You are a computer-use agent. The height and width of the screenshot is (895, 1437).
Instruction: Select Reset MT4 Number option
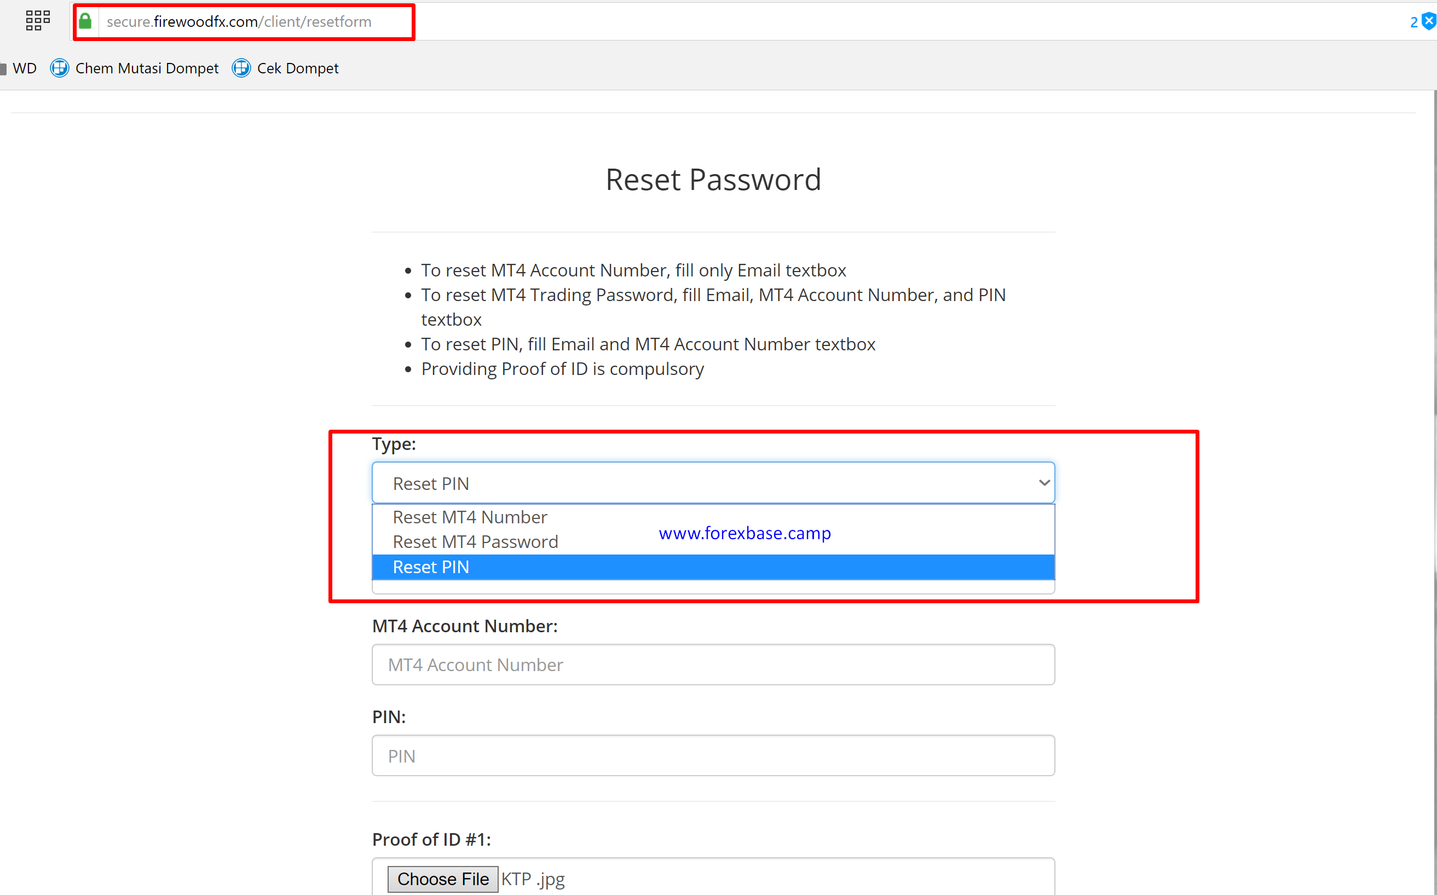[470, 517]
